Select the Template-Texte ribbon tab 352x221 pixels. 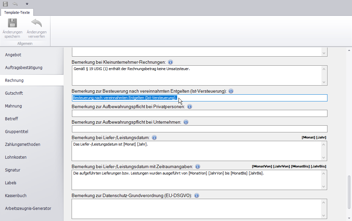click(x=17, y=12)
